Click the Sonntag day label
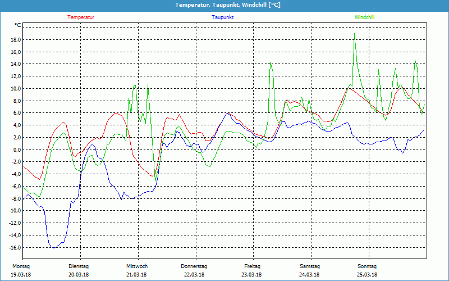This screenshot has width=449, height=281. 367,266
